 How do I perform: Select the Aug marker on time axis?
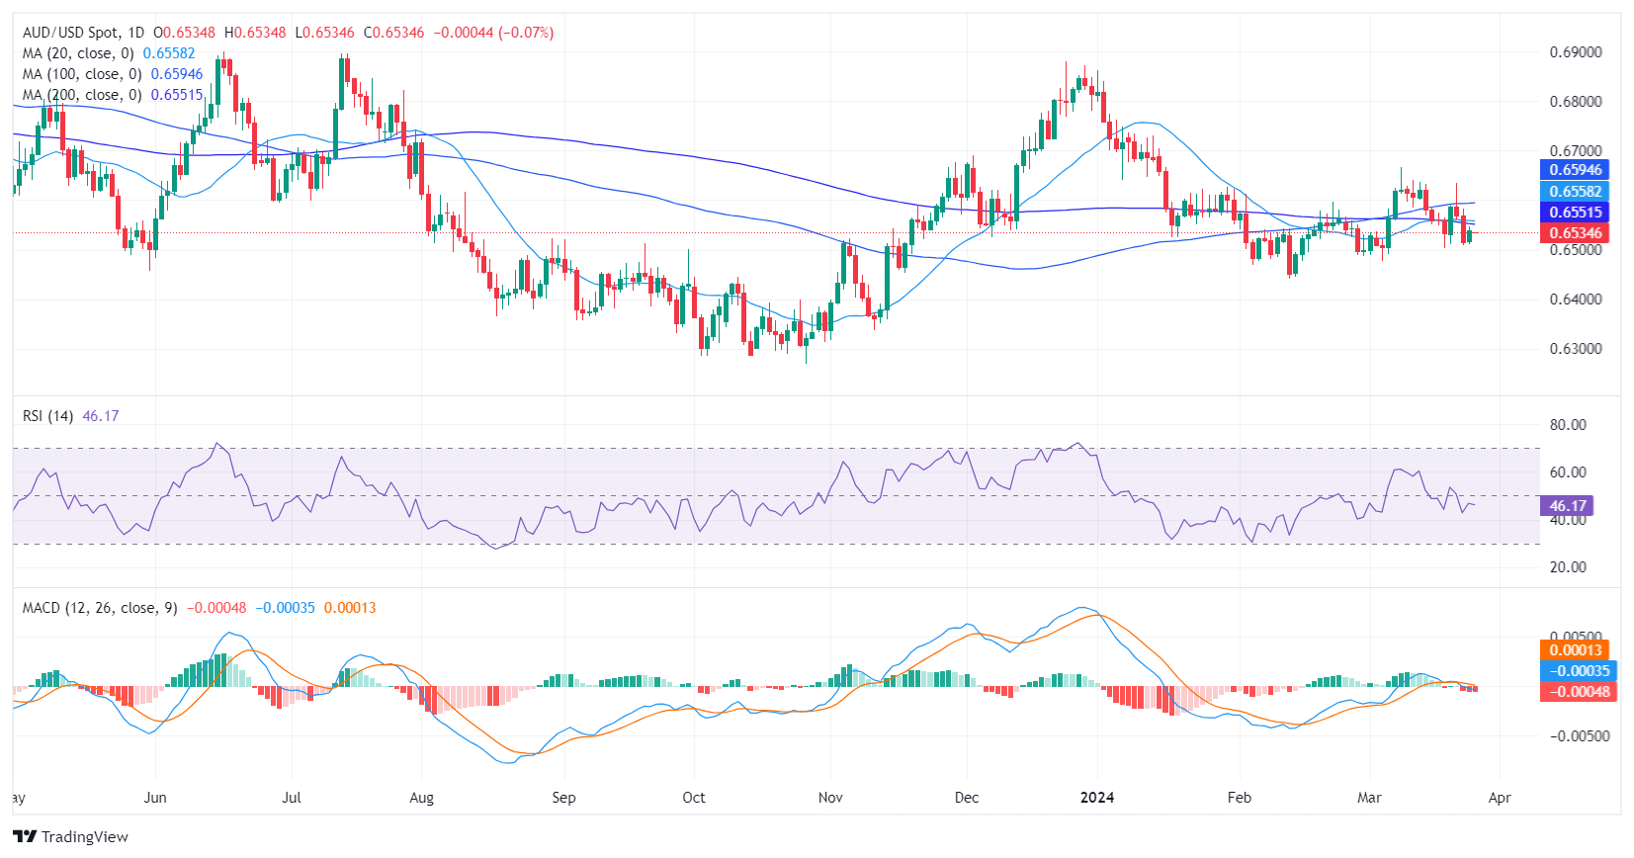(421, 798)
